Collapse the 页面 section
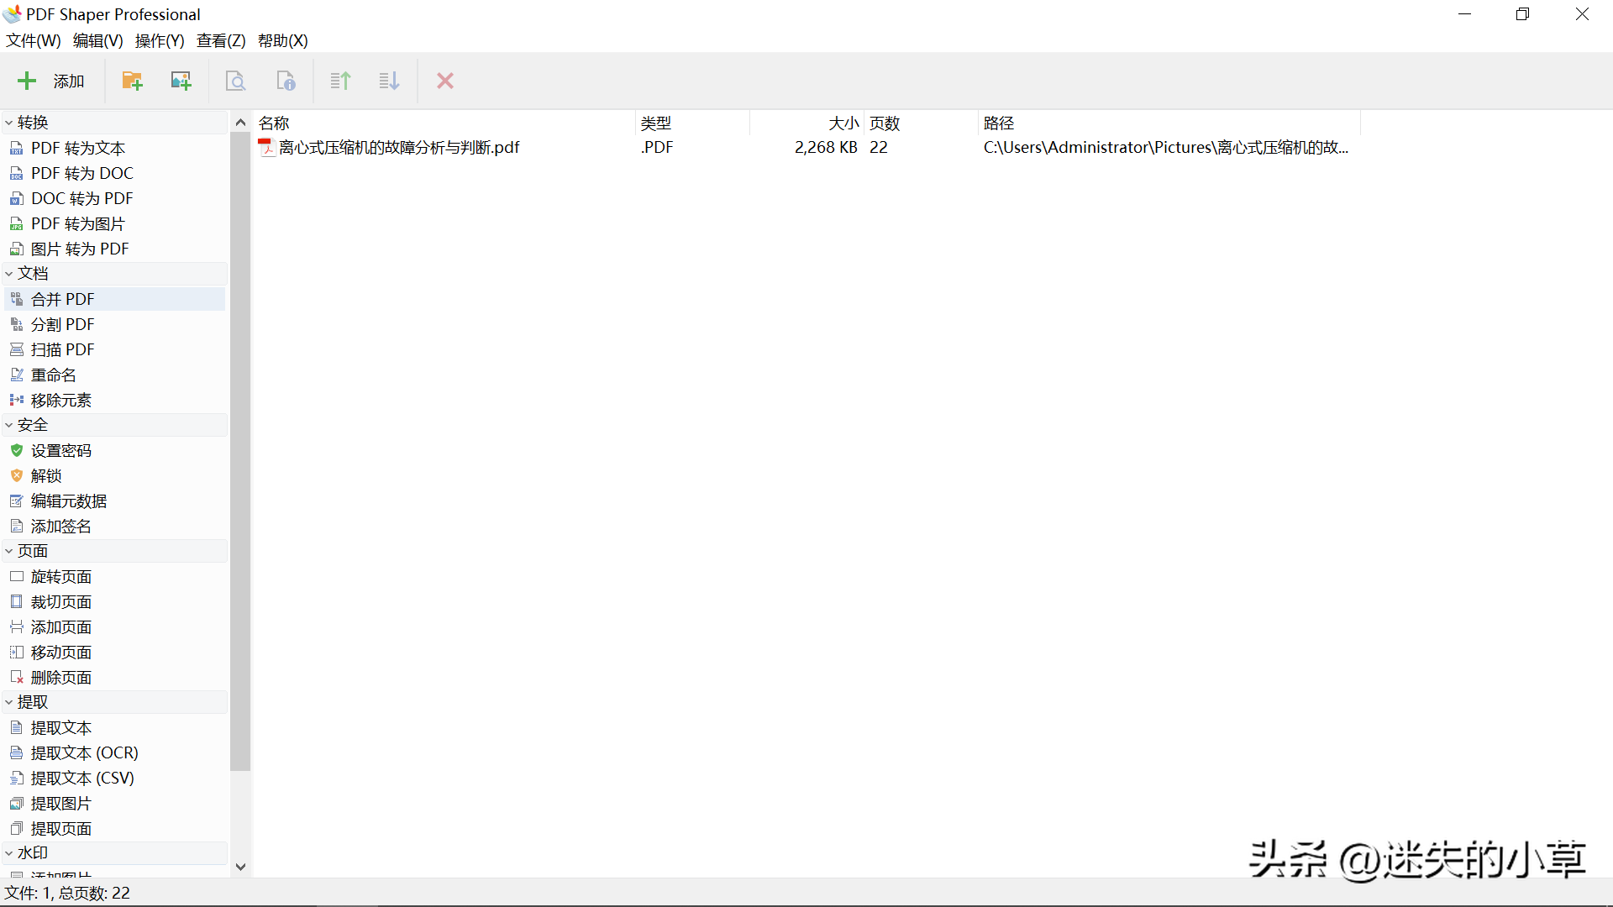The height and width of the screenshot is (907, 1613). tap(8, 551)
